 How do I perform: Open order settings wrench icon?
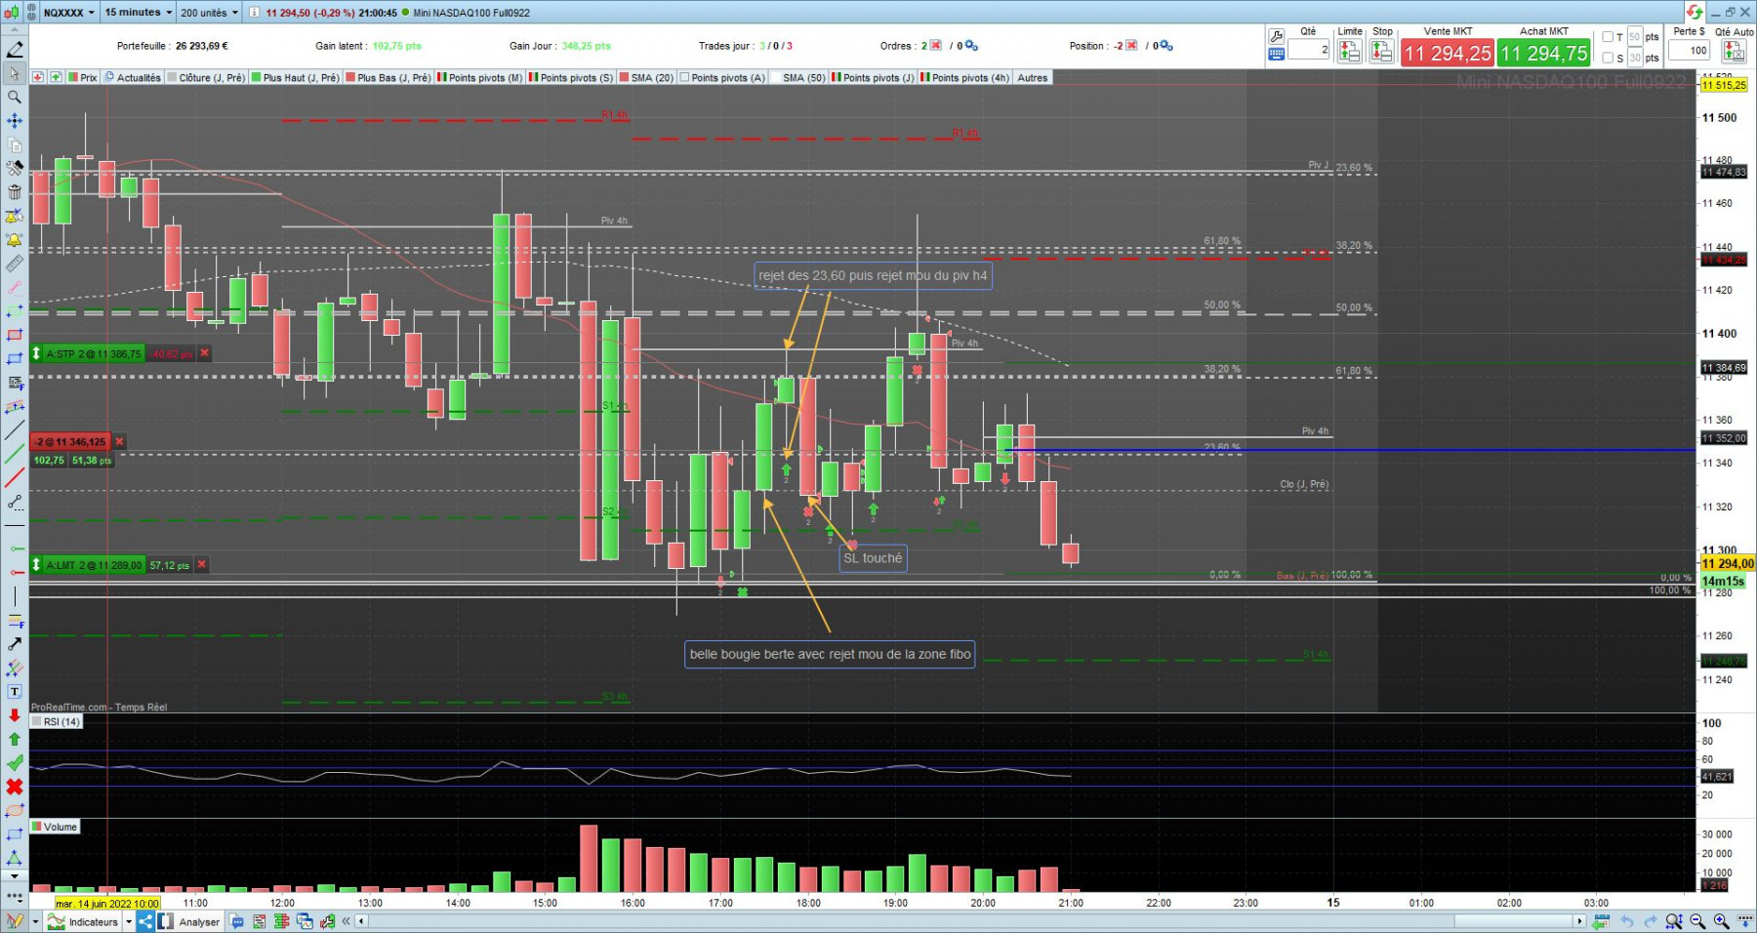click(1276, 37)
